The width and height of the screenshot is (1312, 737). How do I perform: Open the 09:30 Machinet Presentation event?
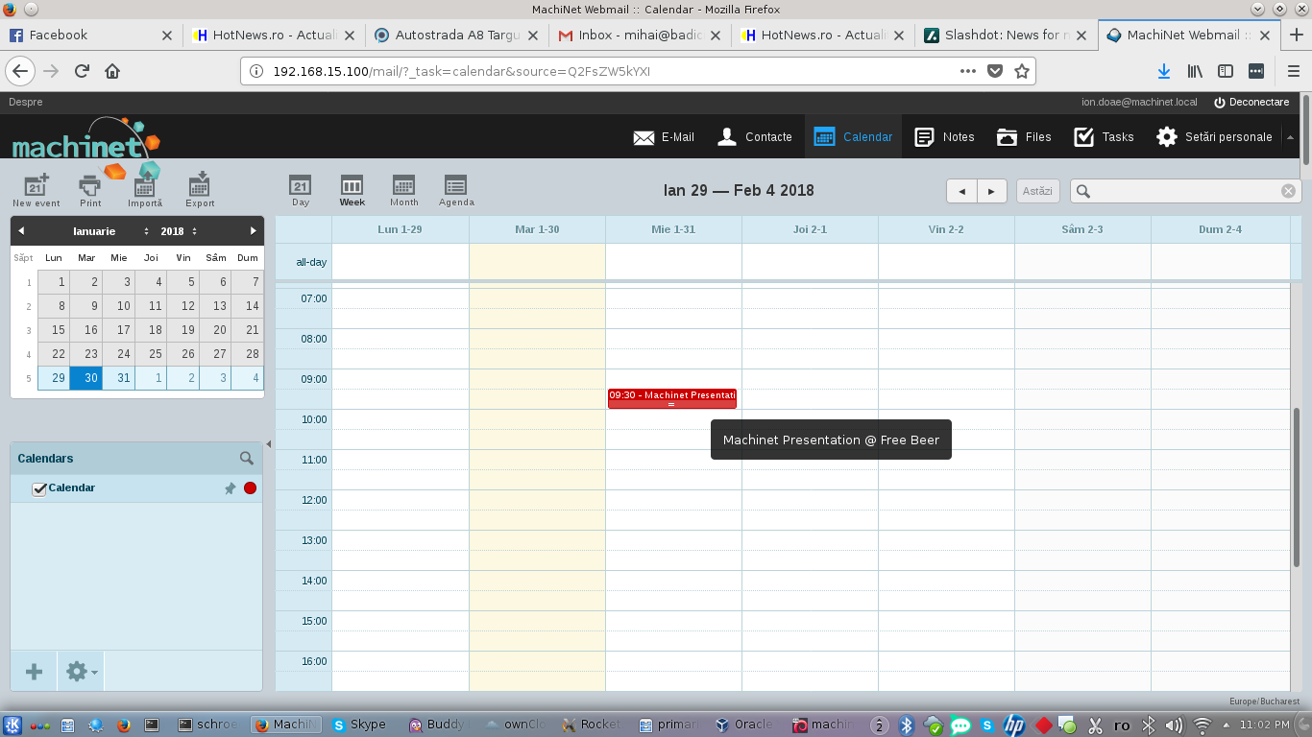[x=671, y=395]
